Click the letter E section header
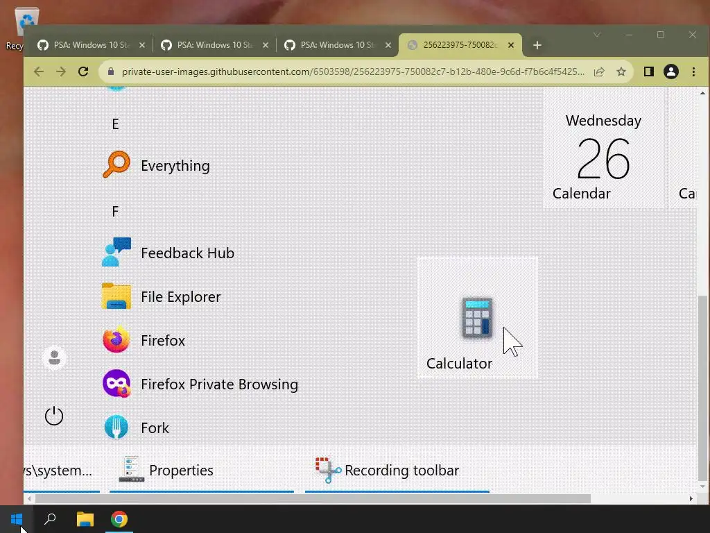710x533 pixels. tap(116, 124)
